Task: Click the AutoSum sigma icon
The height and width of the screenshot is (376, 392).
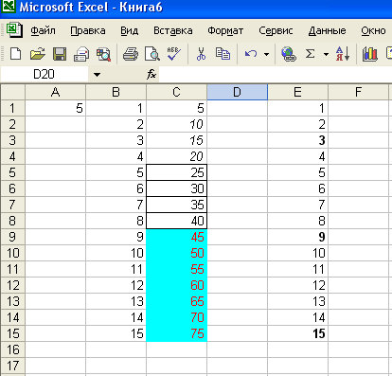Action: (x=311, y=54)
